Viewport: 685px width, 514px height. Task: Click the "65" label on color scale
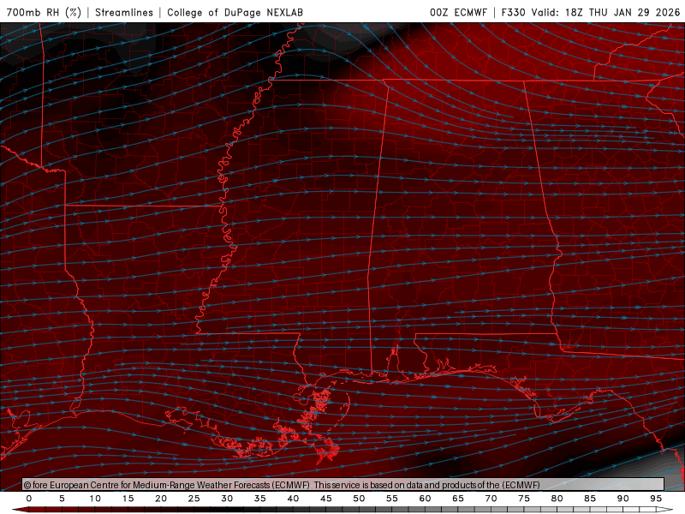[458, 499]
